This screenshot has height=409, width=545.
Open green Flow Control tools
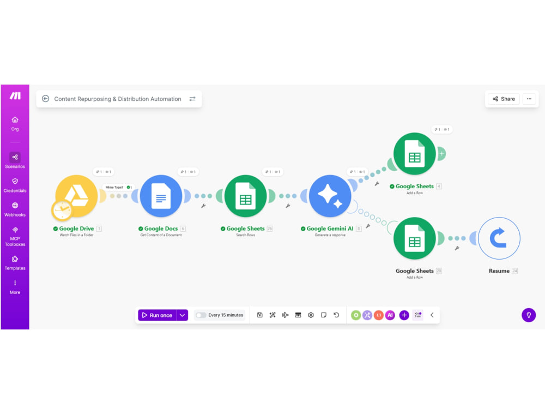(x=356, y=315)
